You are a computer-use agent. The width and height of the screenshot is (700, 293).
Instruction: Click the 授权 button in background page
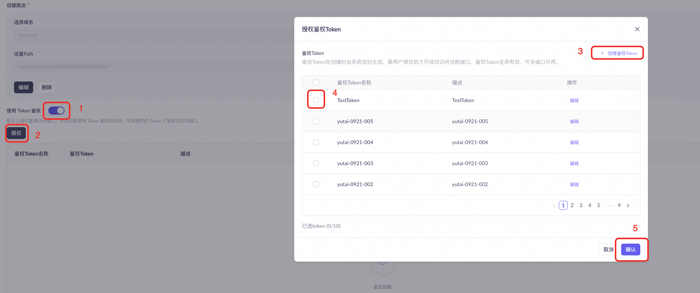pyautogui.click(x=16, y=133)
